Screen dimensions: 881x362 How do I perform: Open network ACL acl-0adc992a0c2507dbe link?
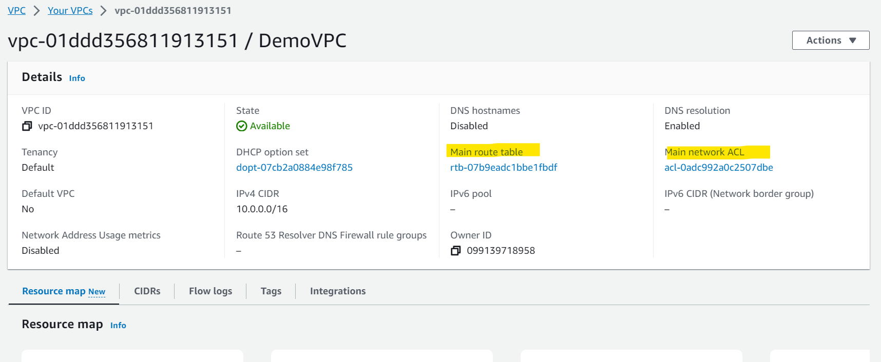(x=719, y=168)
